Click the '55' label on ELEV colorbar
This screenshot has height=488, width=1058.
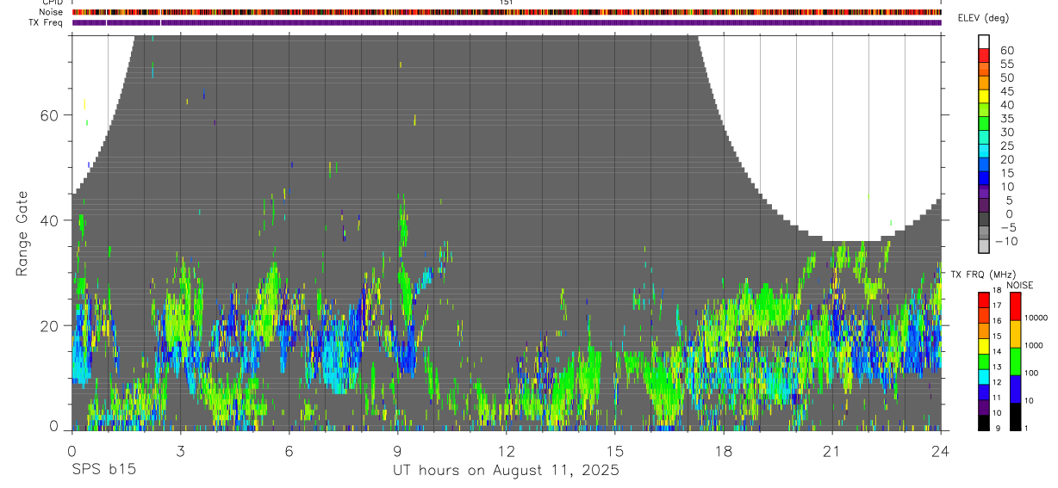1006,65
